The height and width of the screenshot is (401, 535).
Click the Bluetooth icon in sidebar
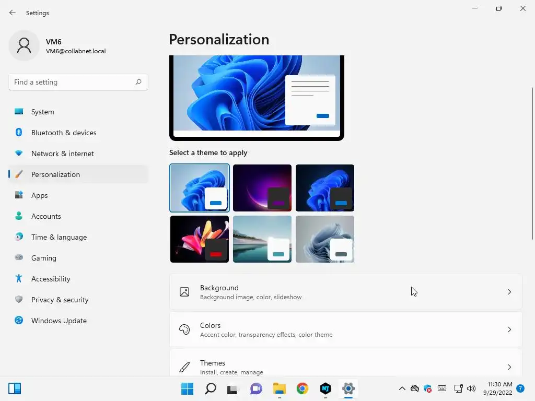click(x=19, y=132)
